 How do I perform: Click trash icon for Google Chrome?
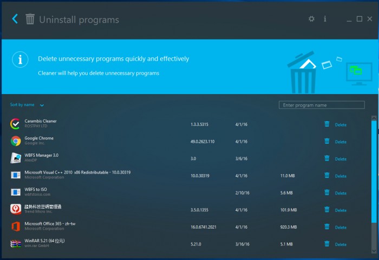327,141
